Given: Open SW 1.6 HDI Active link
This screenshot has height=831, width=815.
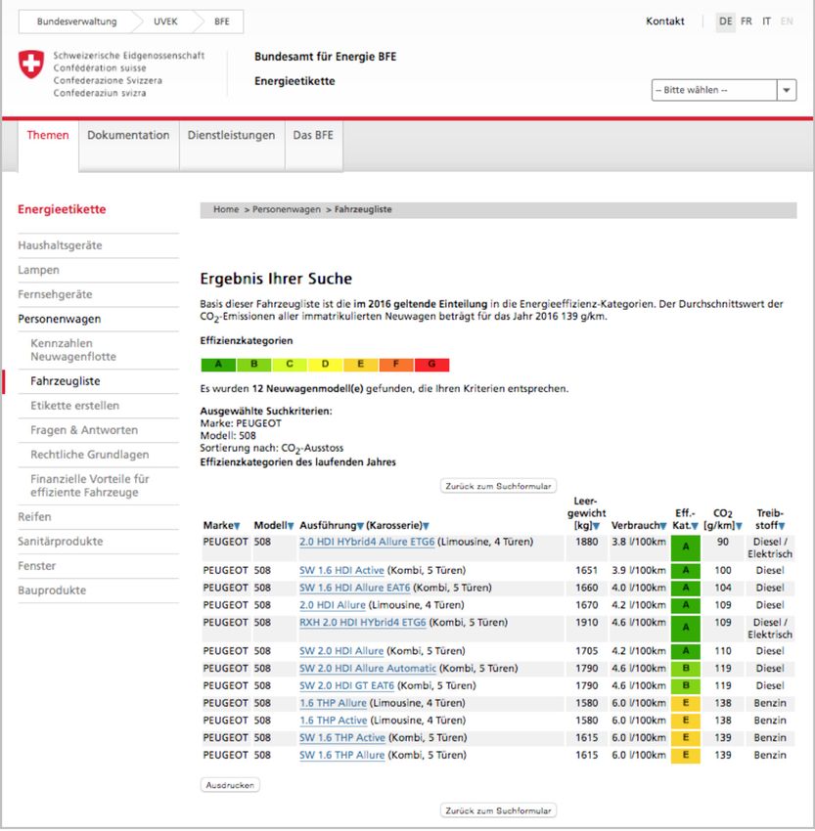Looking at the screenshot, I should click(x=341, y=570).
